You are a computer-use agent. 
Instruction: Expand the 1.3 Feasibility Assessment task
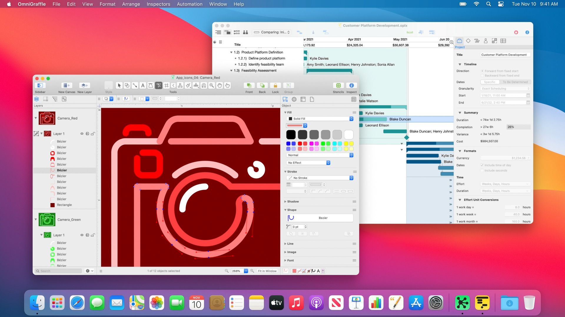click(x=231, y=70)
